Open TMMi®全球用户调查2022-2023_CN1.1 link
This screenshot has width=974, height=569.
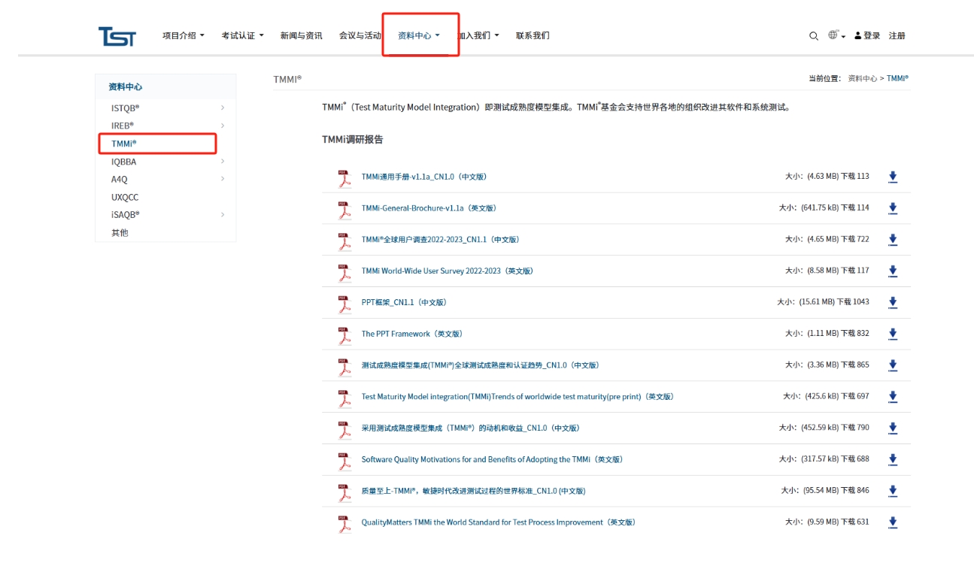441,240
